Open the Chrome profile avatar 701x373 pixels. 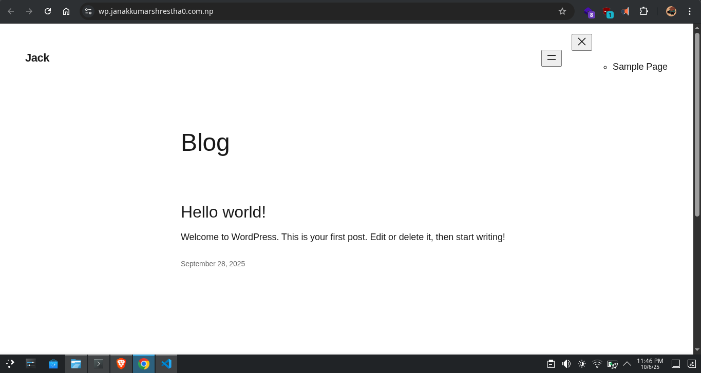pos(671,11)
